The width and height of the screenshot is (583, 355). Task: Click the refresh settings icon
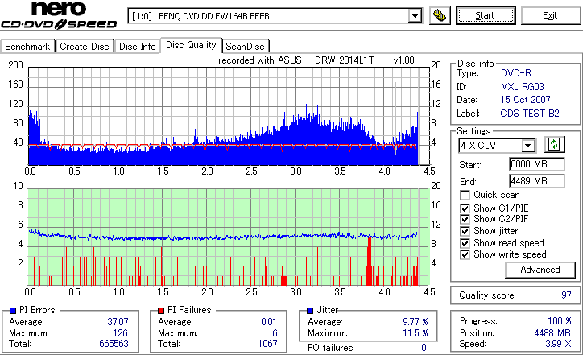(x=554, y=144)
